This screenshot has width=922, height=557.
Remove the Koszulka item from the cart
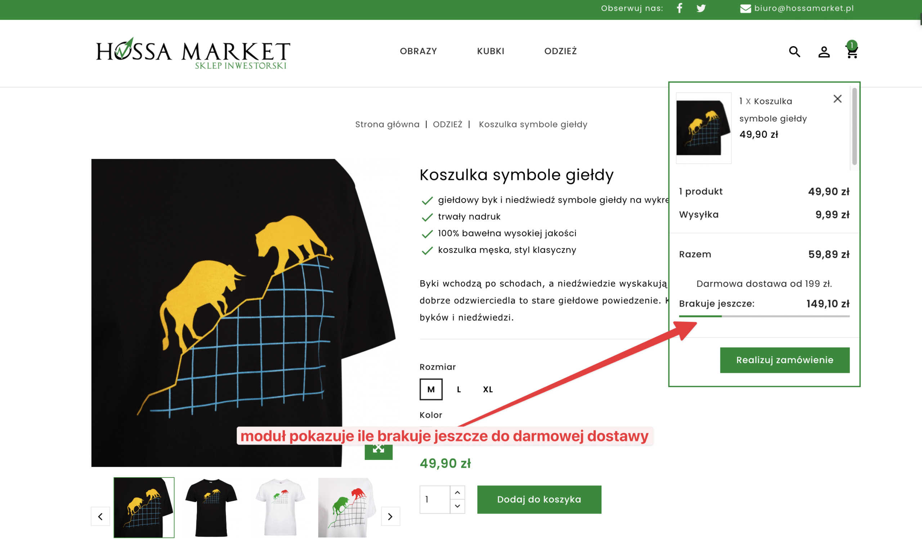837,99
